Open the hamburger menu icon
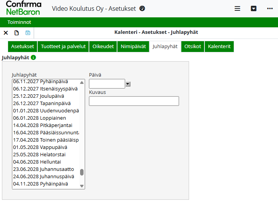Image resolution: width=278 pixels, height=204 pixels. [238, 8]
